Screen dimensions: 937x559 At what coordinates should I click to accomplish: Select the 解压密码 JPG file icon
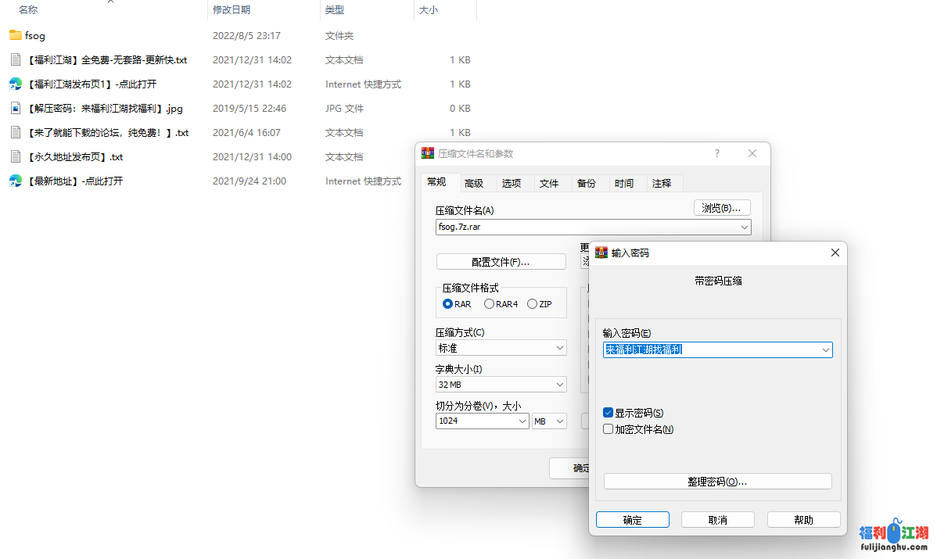point(15,108)
